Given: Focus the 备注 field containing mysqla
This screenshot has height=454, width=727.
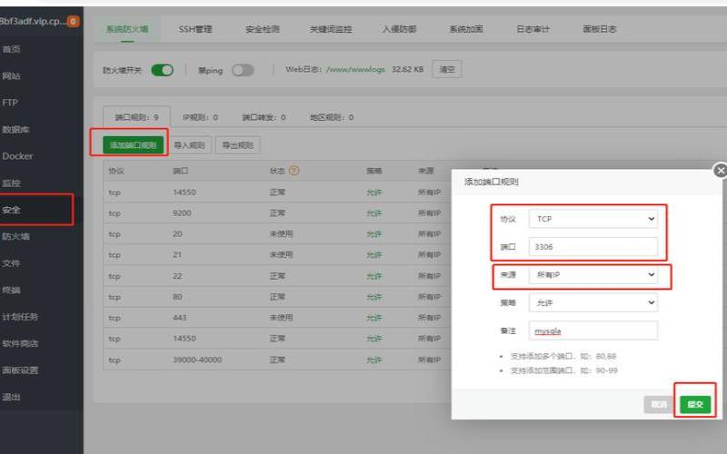Looking at the screenshot, I should coord(593,331).
